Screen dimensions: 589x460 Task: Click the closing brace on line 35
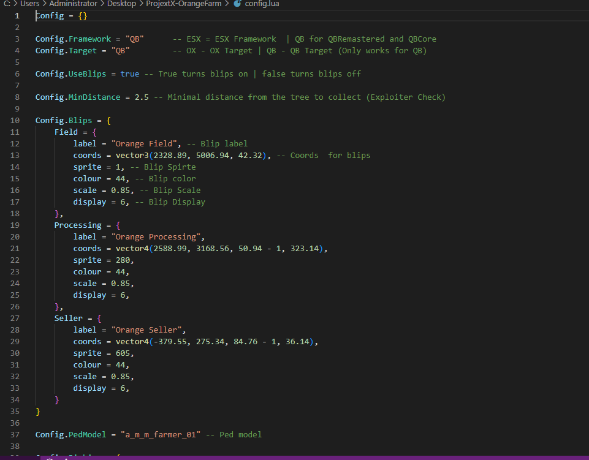(x=38, y=412)
